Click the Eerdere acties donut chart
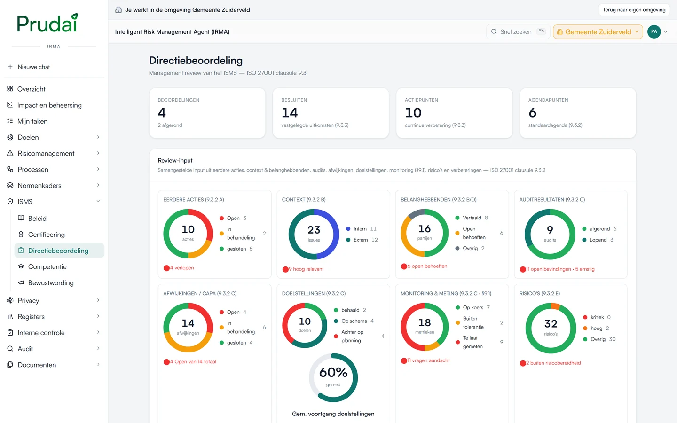The width and height of the screenshot is (677, 423). 188,234
